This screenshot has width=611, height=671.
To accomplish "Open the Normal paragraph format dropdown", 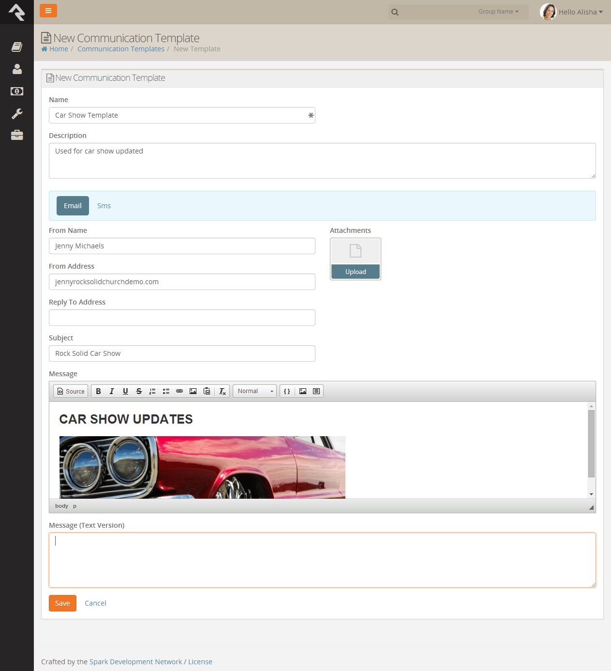I will 255,391.
